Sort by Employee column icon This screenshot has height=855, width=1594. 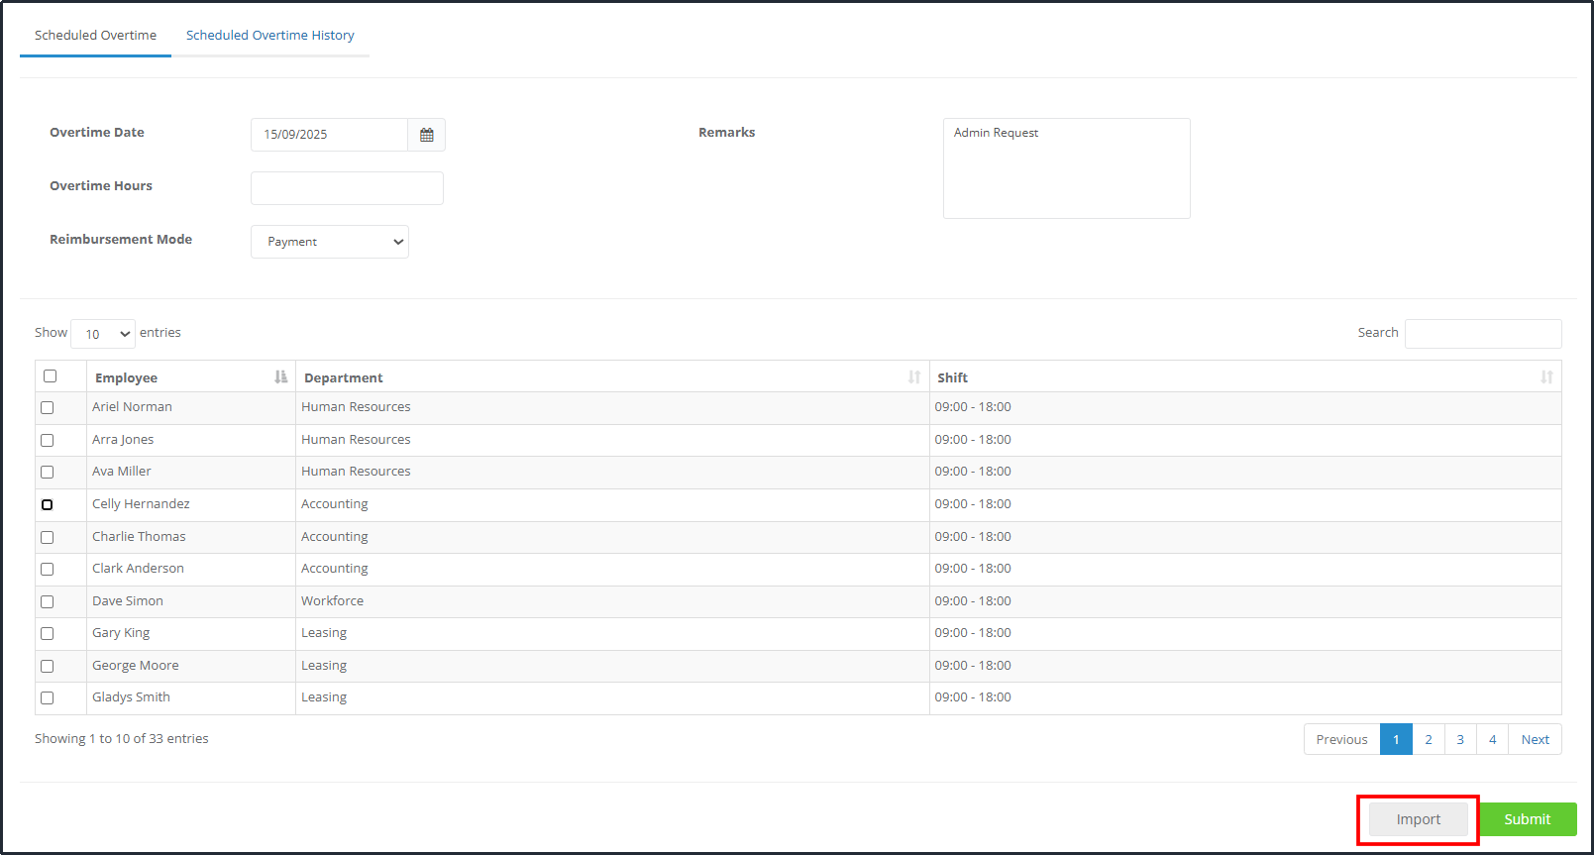tap(281, 376)
